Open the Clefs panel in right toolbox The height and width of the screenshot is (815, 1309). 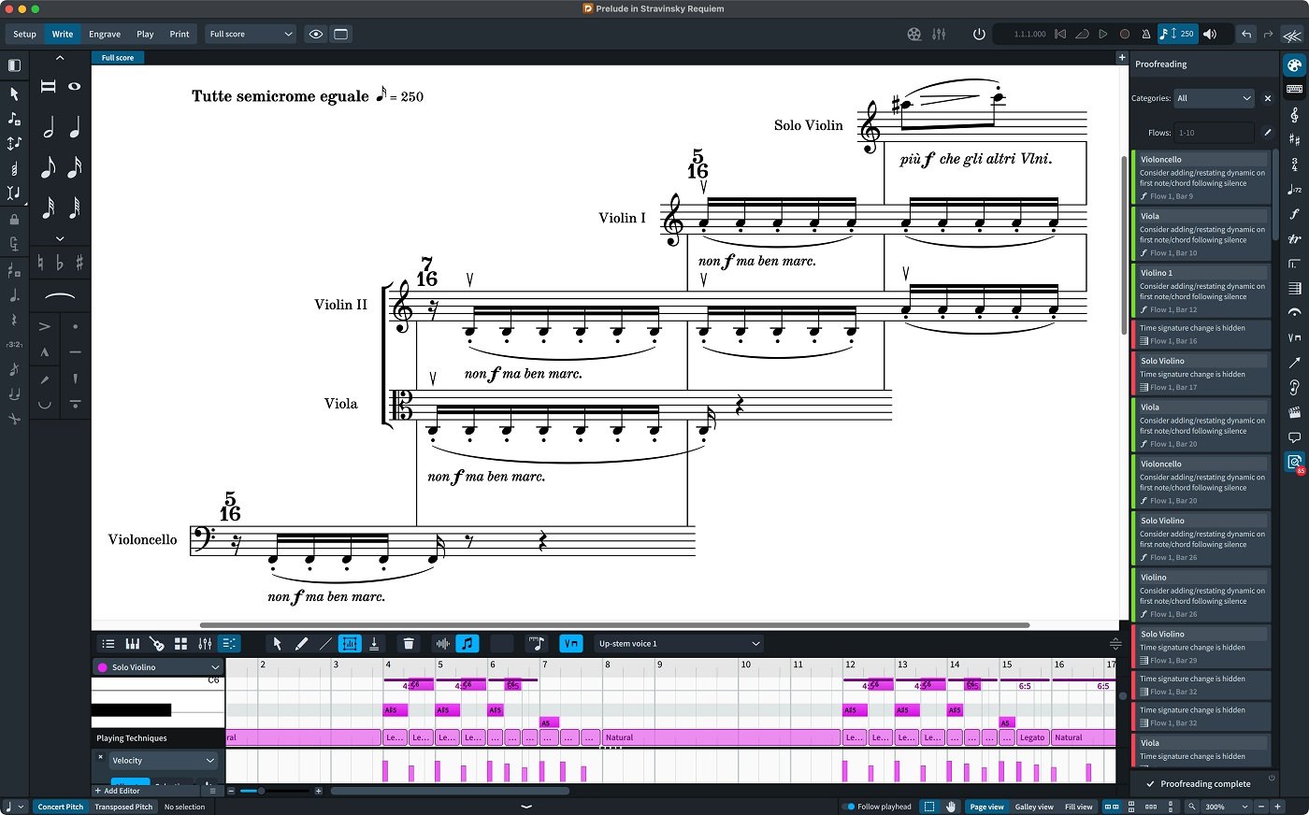(1294, 115)
